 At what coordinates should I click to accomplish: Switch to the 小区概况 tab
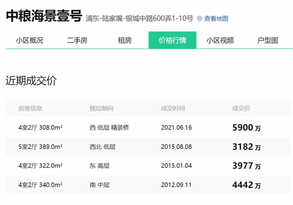30,40
